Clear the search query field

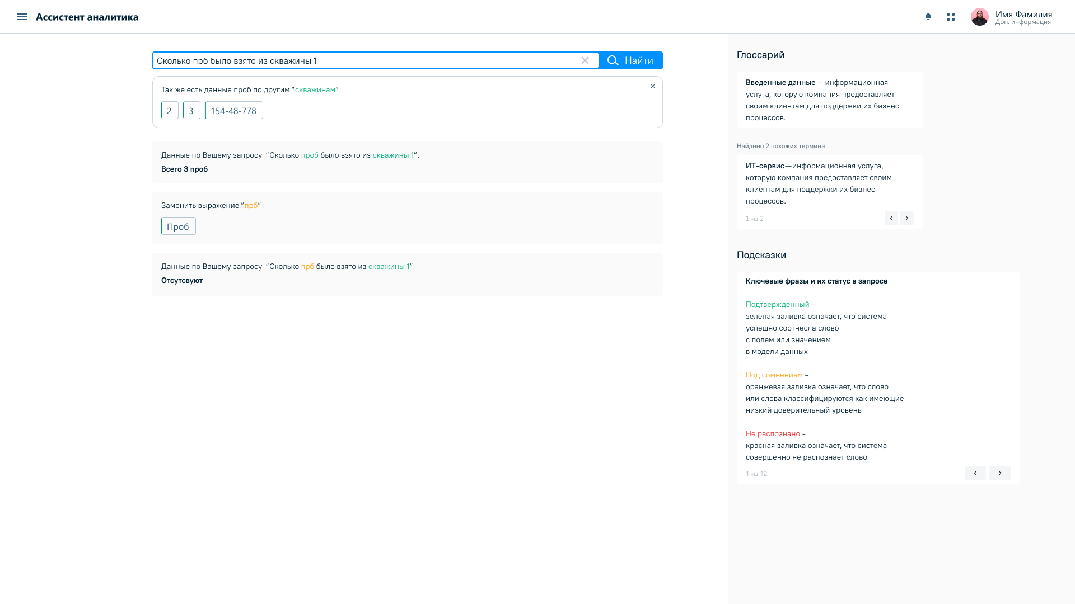tap(585, 60)
